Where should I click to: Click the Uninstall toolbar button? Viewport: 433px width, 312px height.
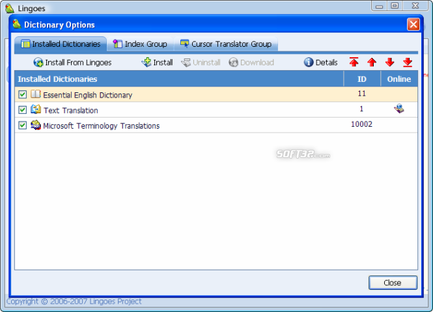(x=201, y=62)
